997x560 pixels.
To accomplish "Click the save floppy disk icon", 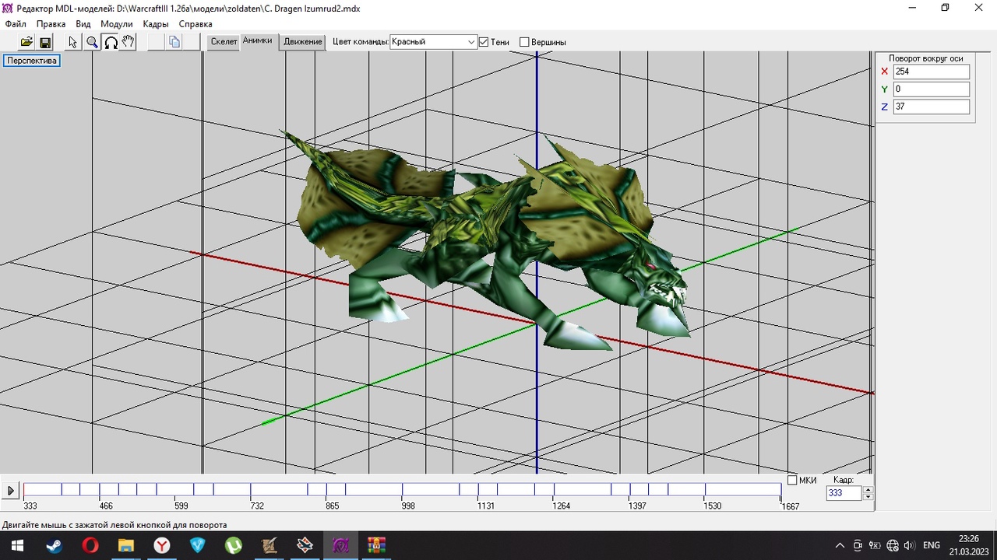I will (x=45, y=42).
